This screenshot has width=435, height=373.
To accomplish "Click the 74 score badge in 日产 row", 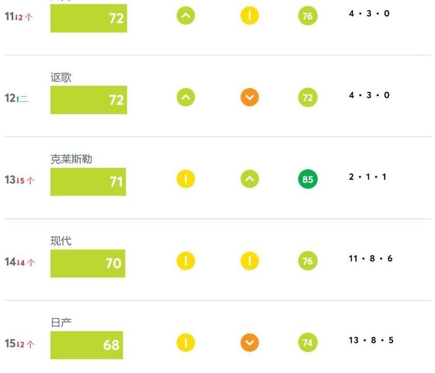I will [x=308, y=343].
